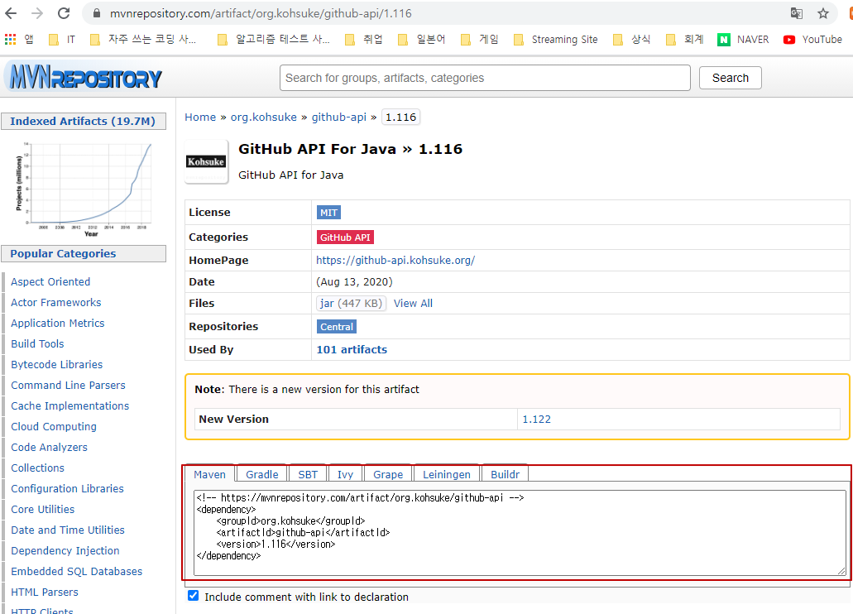Open the Dependency Injection category
The width and height of the screenshot is (853, 614).
[65, 550]
